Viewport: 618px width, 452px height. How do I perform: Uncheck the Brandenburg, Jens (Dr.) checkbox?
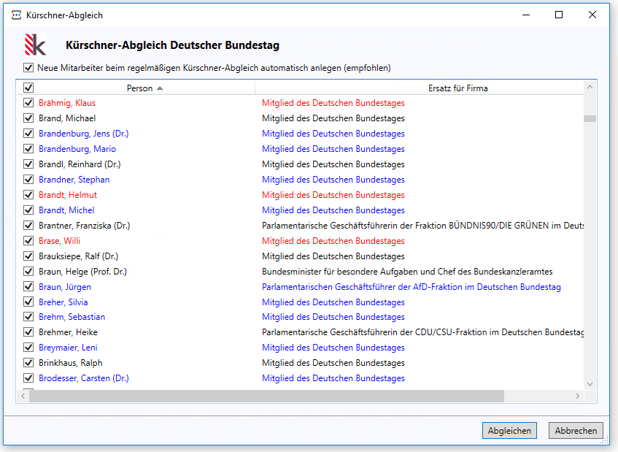click(28, 134)
